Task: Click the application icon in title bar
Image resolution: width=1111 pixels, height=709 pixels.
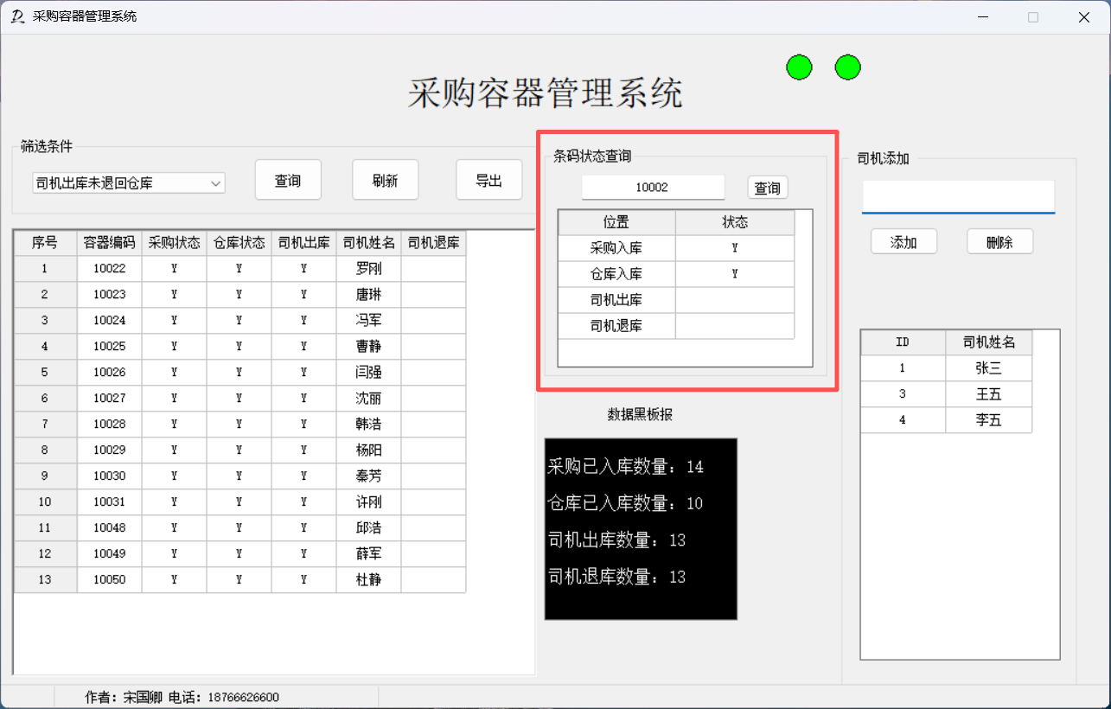Action: (x=17, y=16)
